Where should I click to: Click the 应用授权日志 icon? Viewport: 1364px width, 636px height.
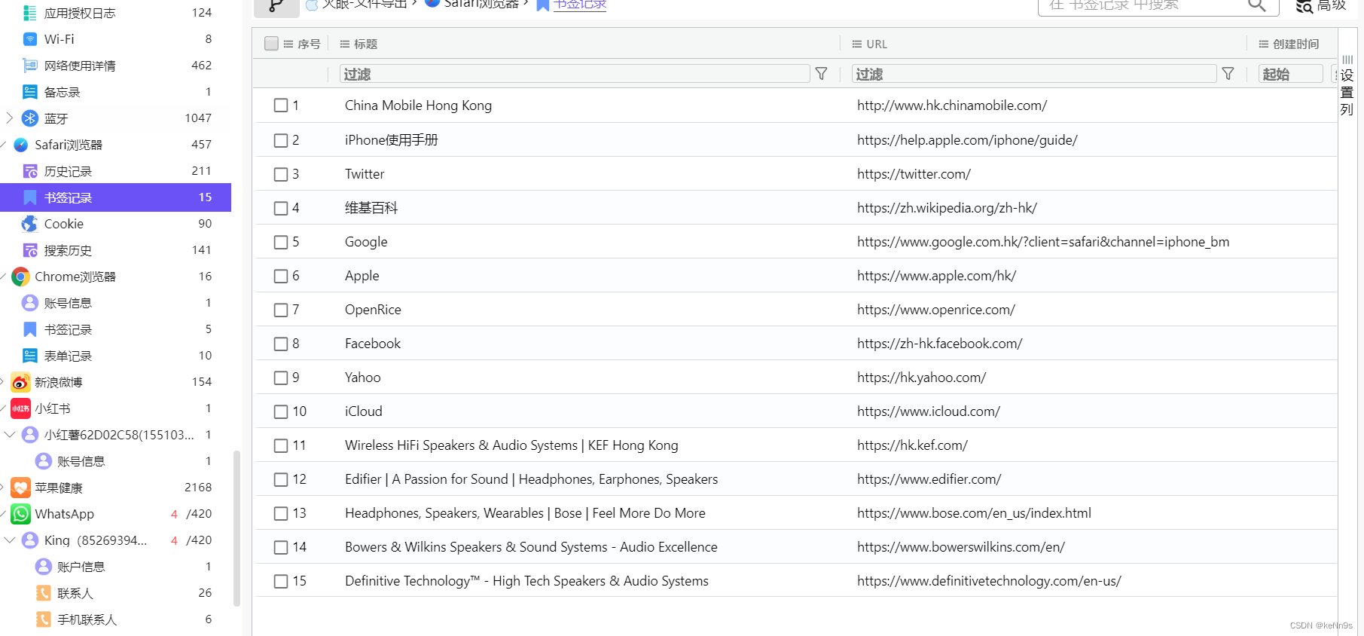[x=30, y=13]
